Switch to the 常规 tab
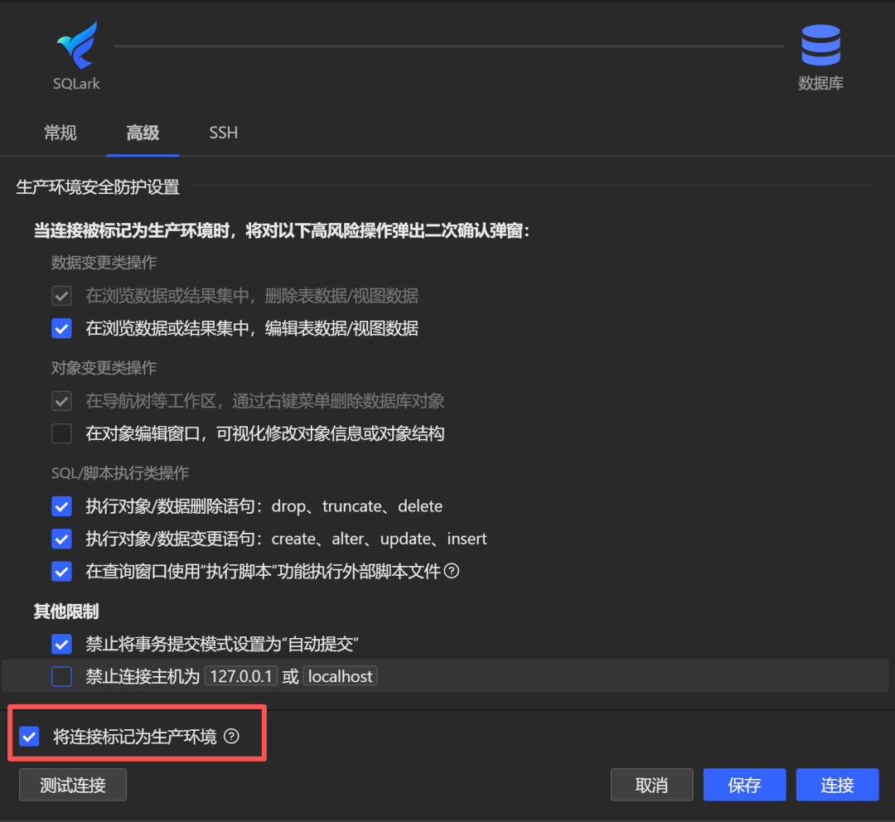The height and width of the screenshot is (822, 895). pos(60,133)
